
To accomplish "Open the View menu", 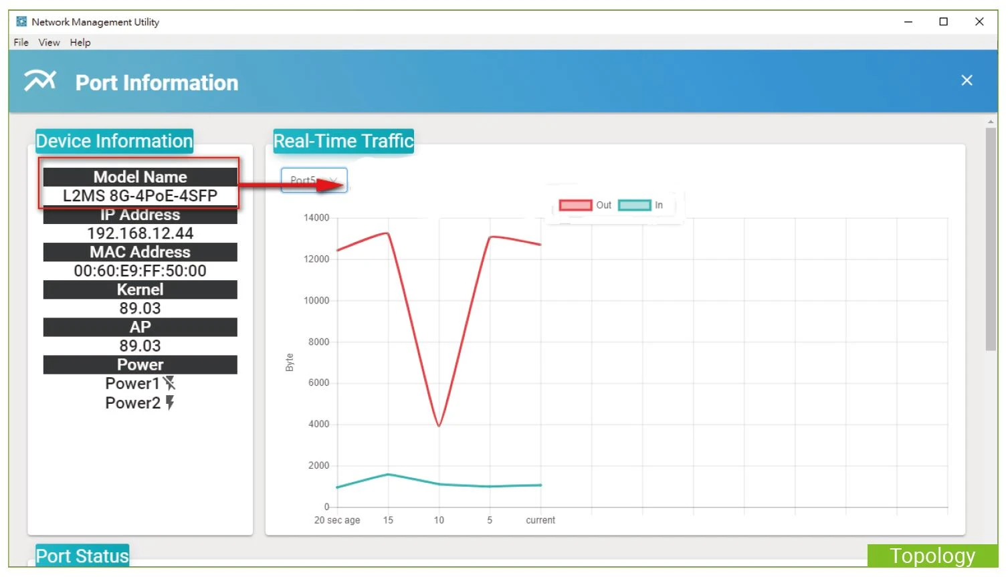I will (x=49, y=42).
